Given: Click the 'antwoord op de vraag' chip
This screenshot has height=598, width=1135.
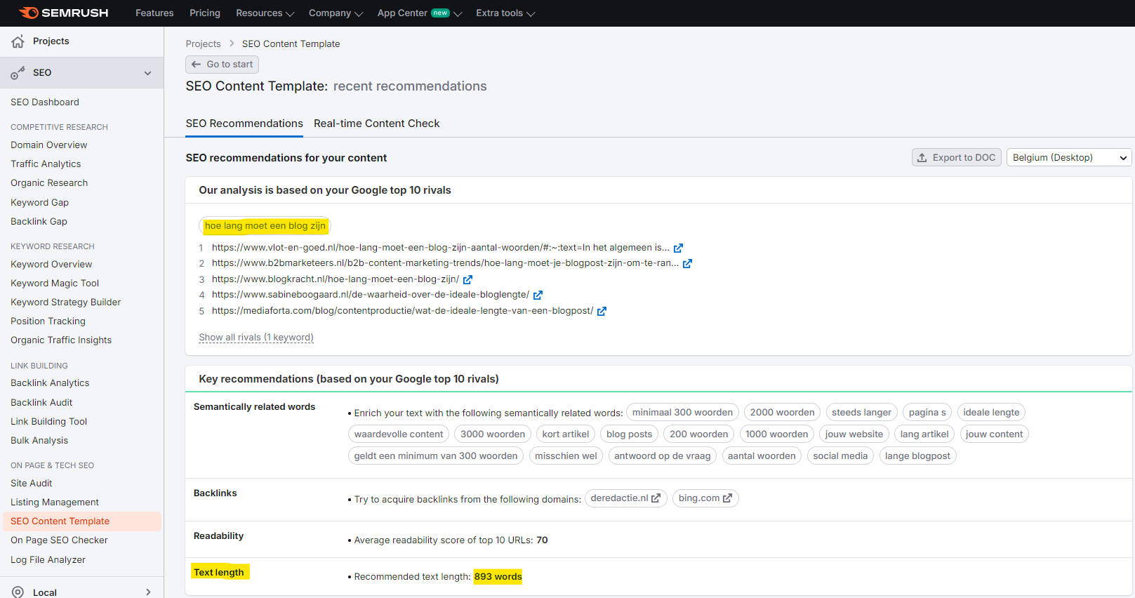Looking at the screenshot, I should coord(663,456).
